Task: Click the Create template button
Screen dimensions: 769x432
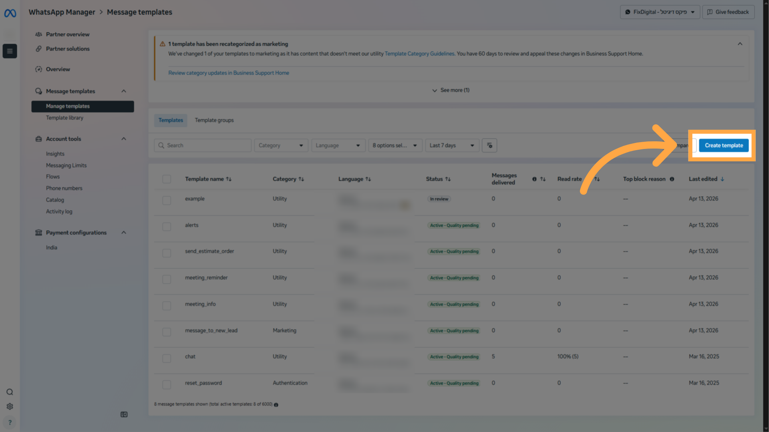Action: (x=724, y=145)
